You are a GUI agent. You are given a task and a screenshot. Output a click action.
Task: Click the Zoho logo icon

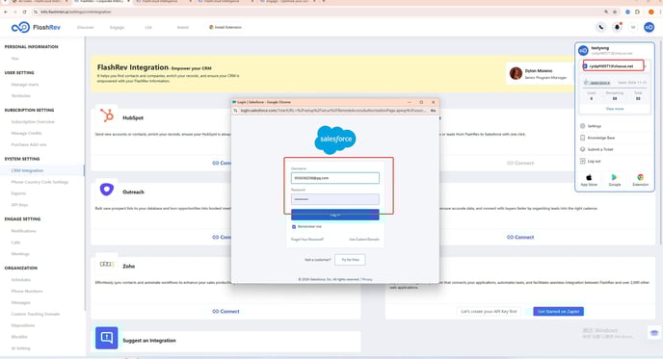(107, 264)
